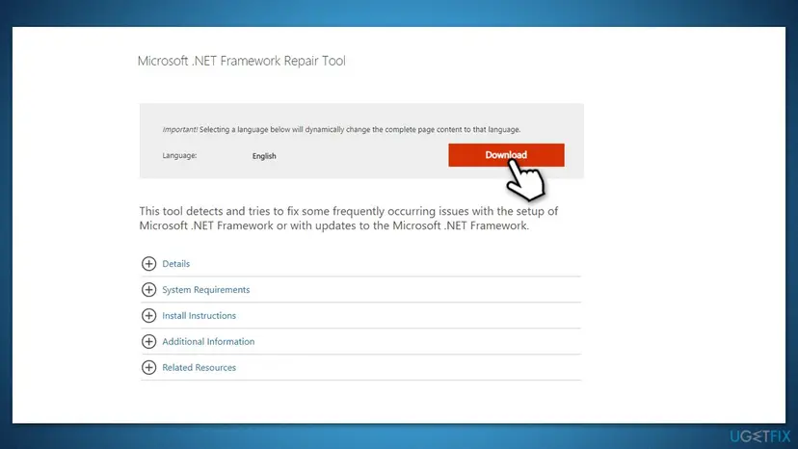Expand Related Resources plus icon

coord(148,367)
